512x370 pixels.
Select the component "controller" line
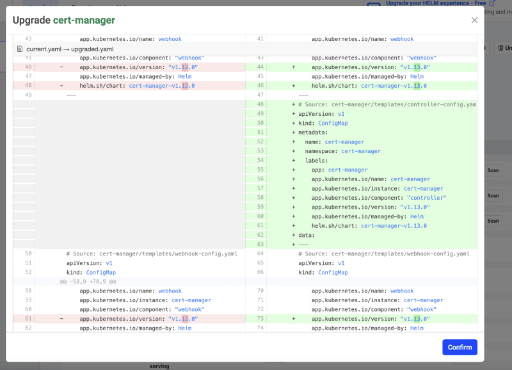361,198
